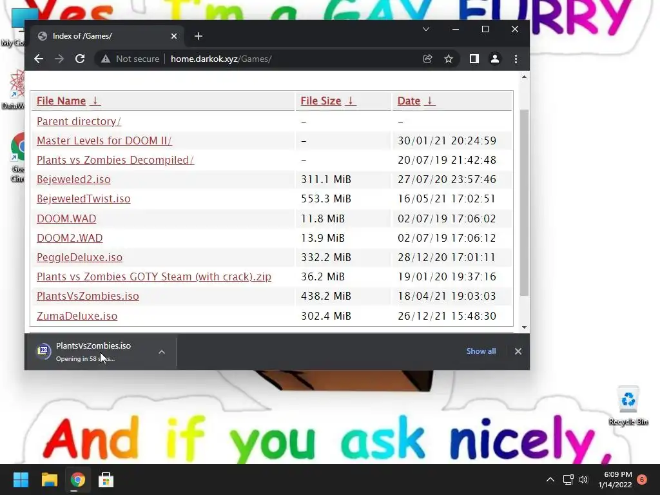Open the Parent directory link
The image size is (660, 495).
[79, 121]
